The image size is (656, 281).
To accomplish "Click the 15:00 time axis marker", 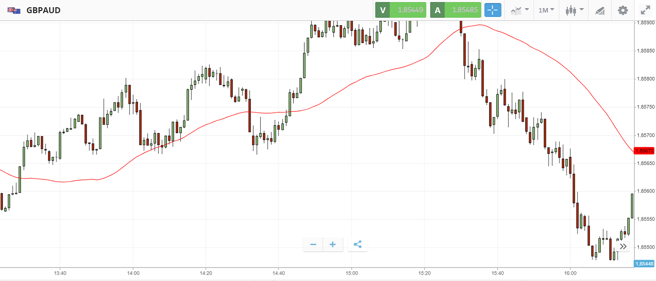I will [x=351, y=273].
